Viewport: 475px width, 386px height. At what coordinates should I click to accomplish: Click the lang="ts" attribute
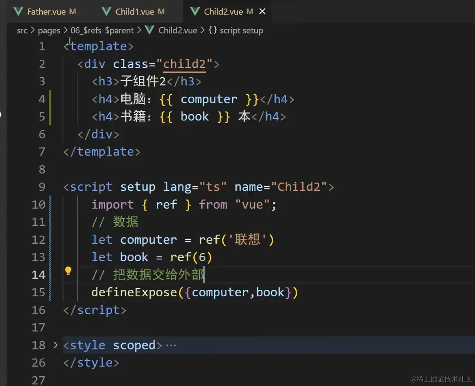coord(195,187)
